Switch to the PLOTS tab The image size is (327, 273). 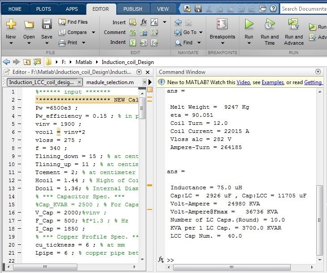pyautogui.click(x=43, y=9)
